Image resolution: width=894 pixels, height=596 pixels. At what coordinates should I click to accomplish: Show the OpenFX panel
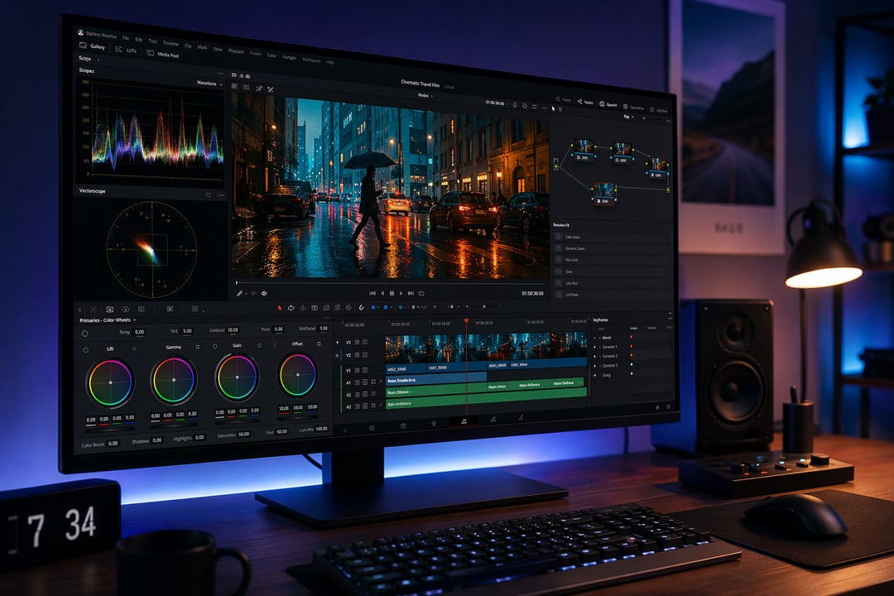[608, 104]
